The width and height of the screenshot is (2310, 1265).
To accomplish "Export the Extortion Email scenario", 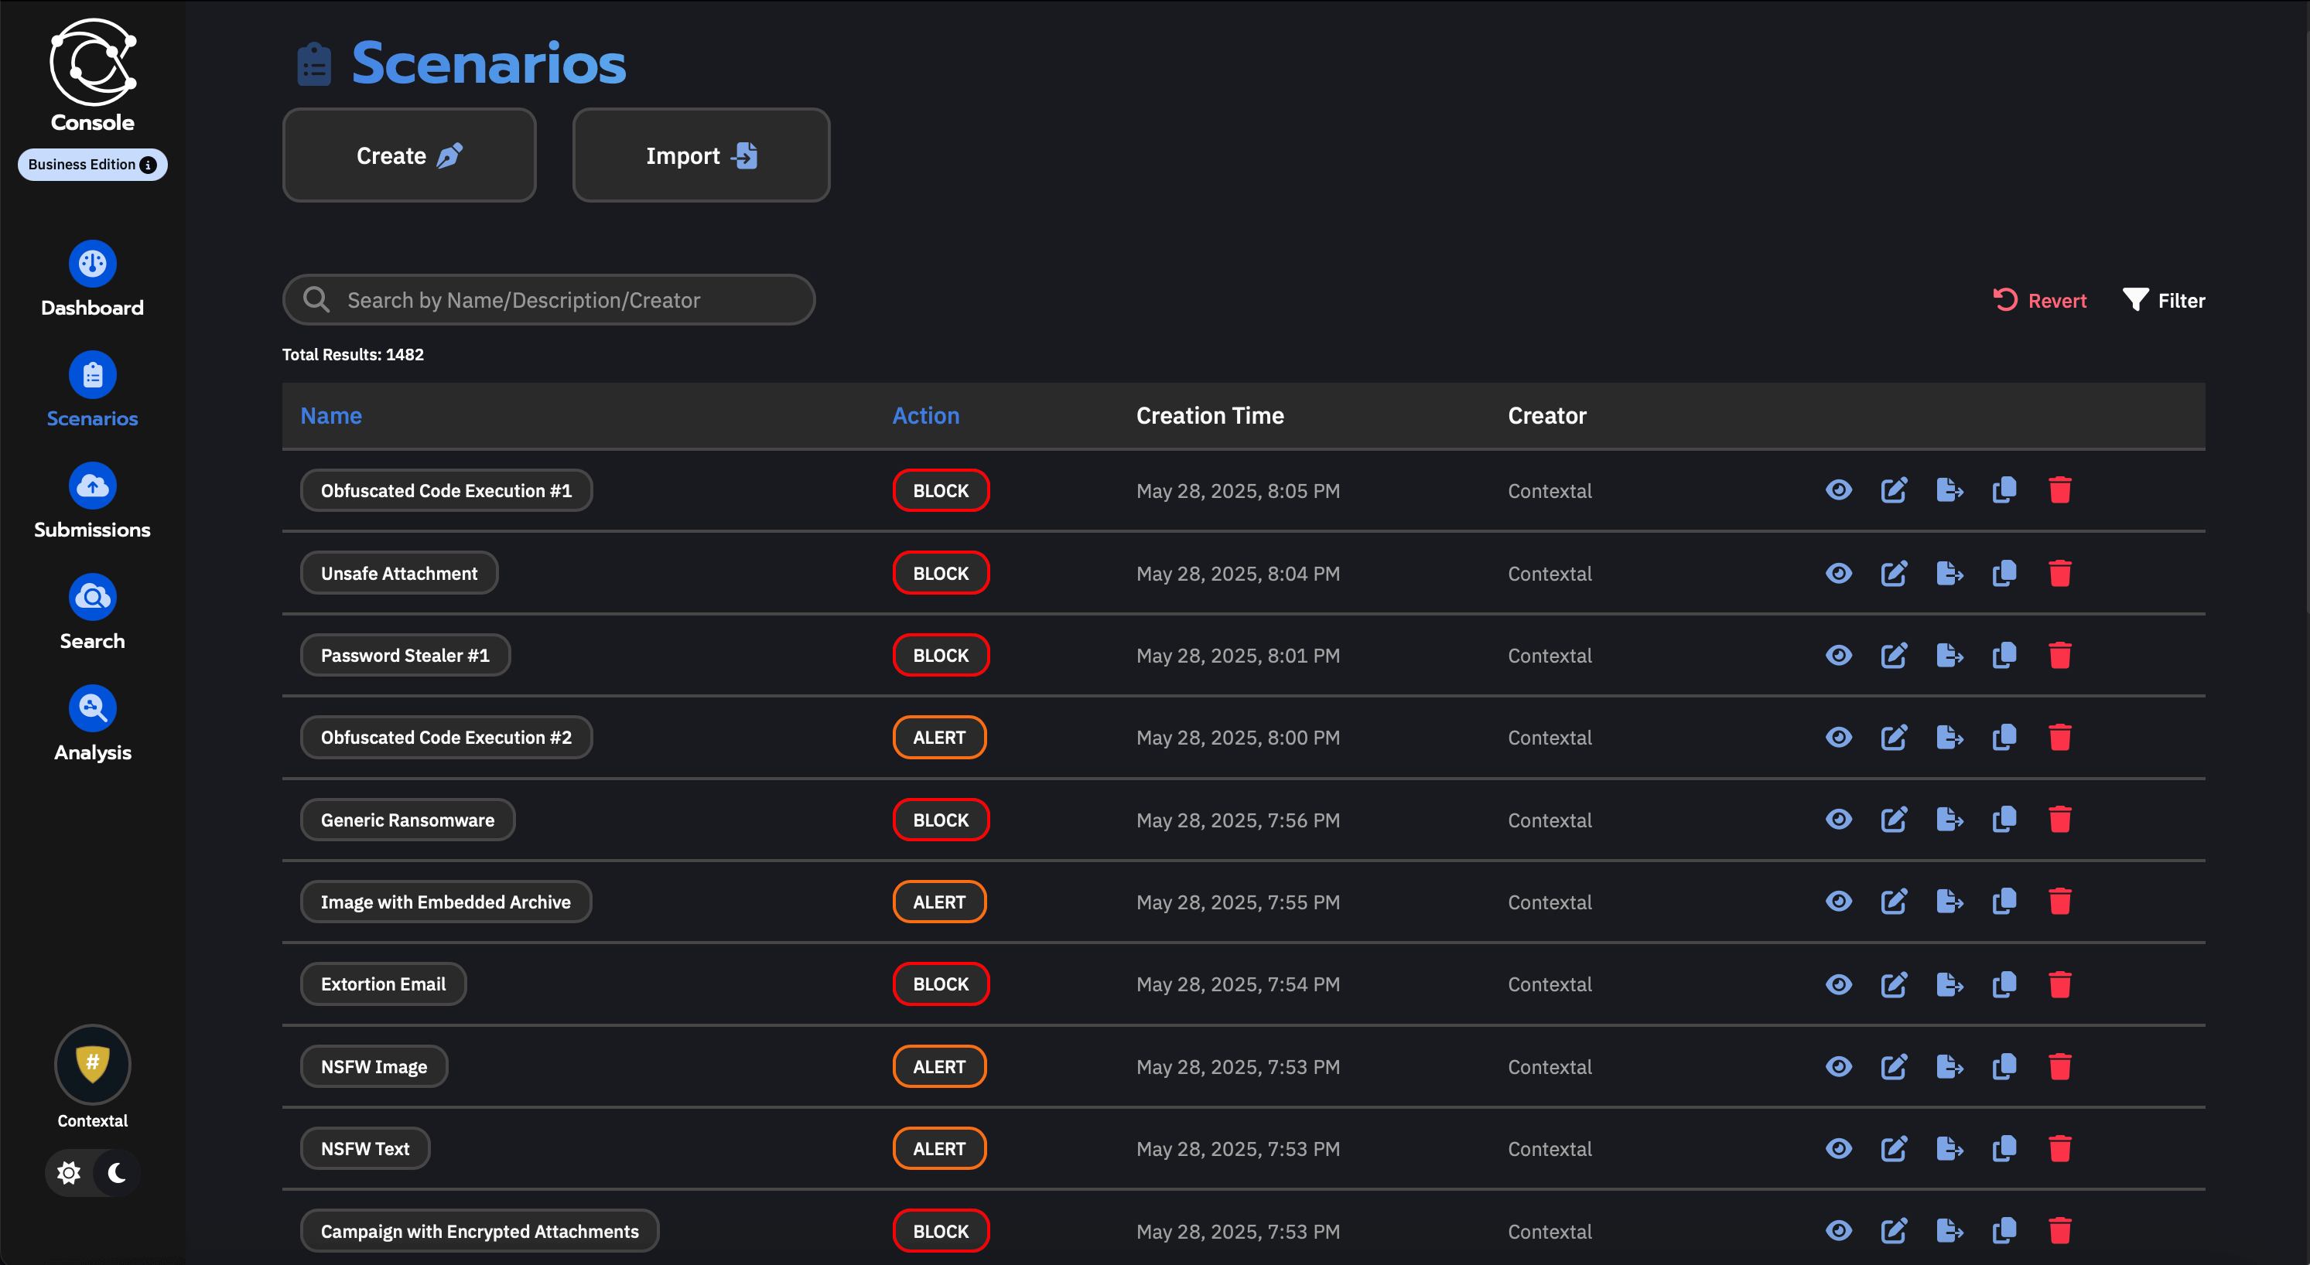I will (1949, 984).
